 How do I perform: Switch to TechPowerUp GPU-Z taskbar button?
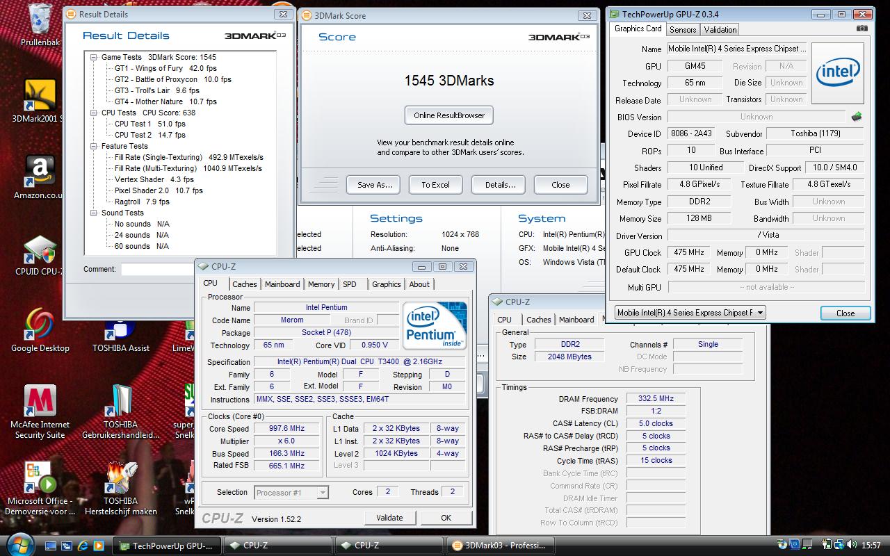[x=167, y=546]
